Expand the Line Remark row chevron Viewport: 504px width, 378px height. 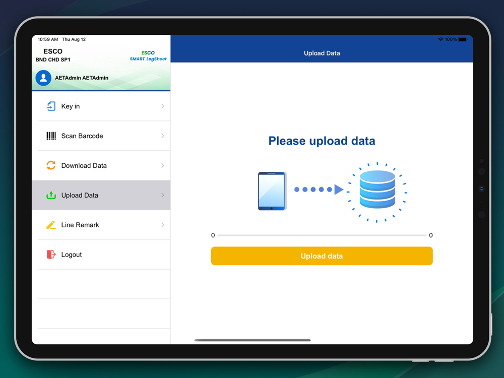[x=163, y=225]
